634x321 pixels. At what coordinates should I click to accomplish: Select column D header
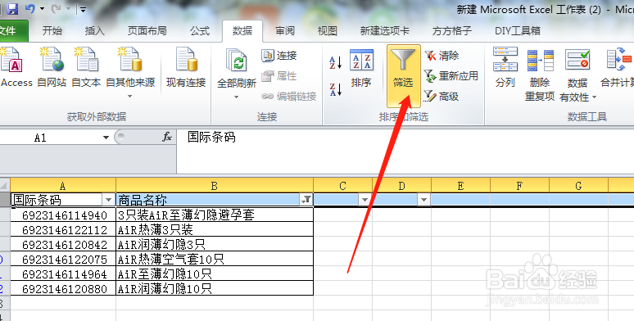coord(401,186)
